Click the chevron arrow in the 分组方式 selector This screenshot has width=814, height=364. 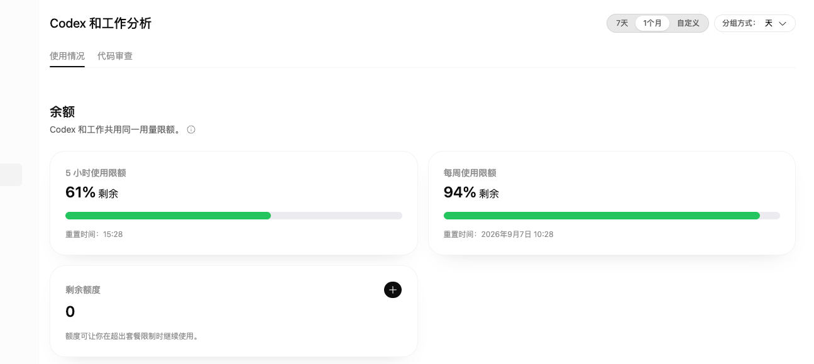(x=783, y=23)
